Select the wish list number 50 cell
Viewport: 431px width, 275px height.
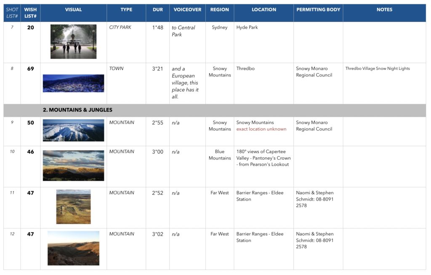[x=30, y=131]
